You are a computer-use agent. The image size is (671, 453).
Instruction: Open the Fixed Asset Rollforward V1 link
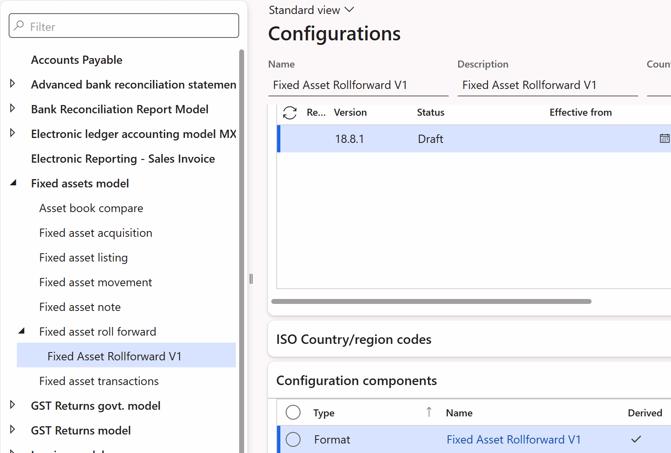[x=514, y=439]
